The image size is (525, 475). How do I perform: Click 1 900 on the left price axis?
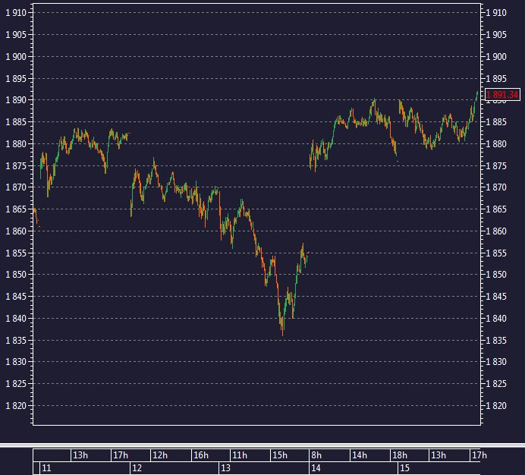pyautogui.click(x=16, y=57)
